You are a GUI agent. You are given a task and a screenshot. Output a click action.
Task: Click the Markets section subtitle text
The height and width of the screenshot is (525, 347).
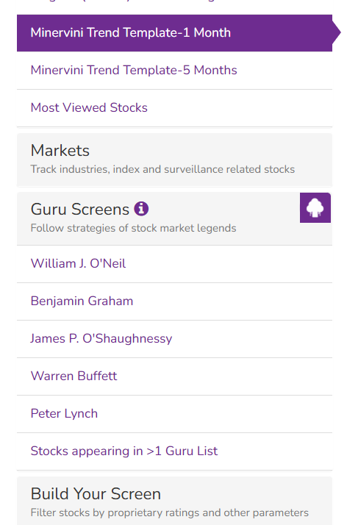pos(162,169)
